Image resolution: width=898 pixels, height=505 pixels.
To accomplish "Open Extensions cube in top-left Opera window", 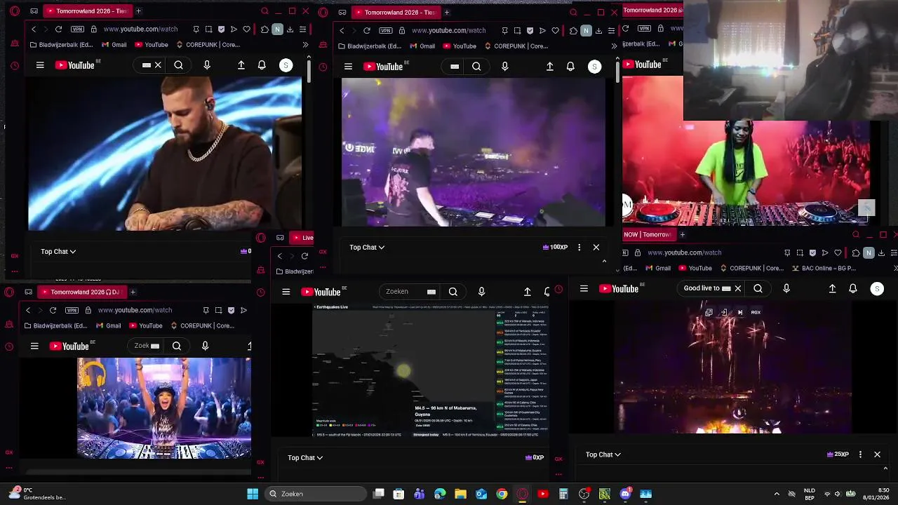I will [x=264, y=29].
